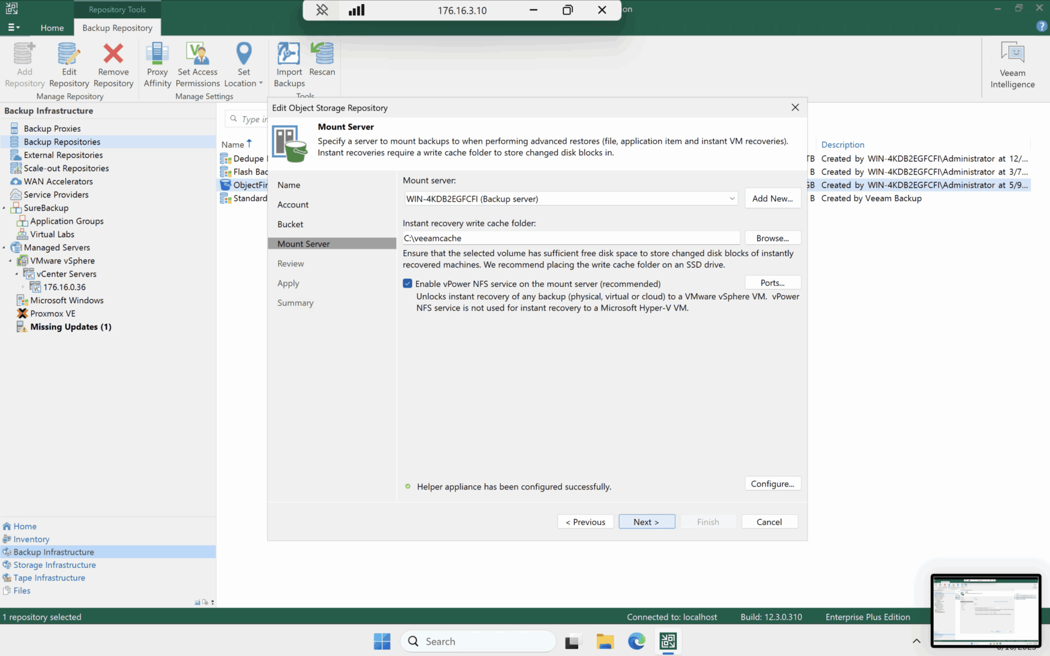Uncheck Enable vPower NFS service checkbox
This screenshot has height=656, width=1050.
click(408, 283)
